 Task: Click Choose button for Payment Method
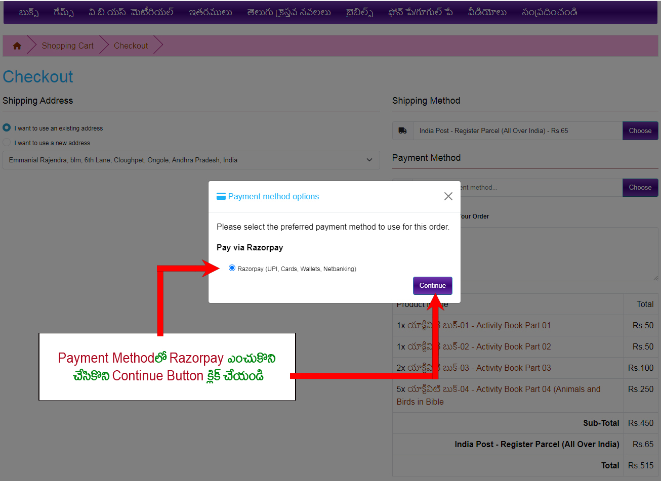tap(640, 187)
